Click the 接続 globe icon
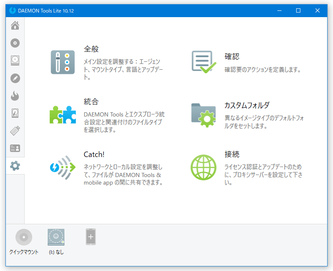Image resolution: width=333 pixels, height=271 pixels. [203, 167]
